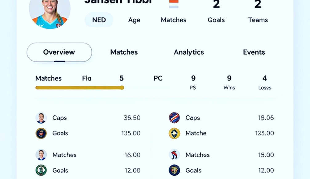Click the avatar icon beside Matches 16.00
Screen dimensions: 310x179
41,155
